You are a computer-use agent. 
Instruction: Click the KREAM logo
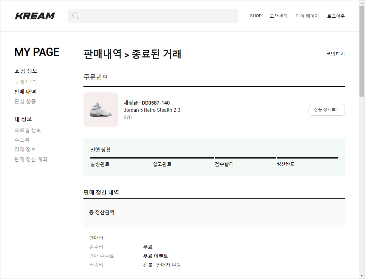[x=35, y=16]
